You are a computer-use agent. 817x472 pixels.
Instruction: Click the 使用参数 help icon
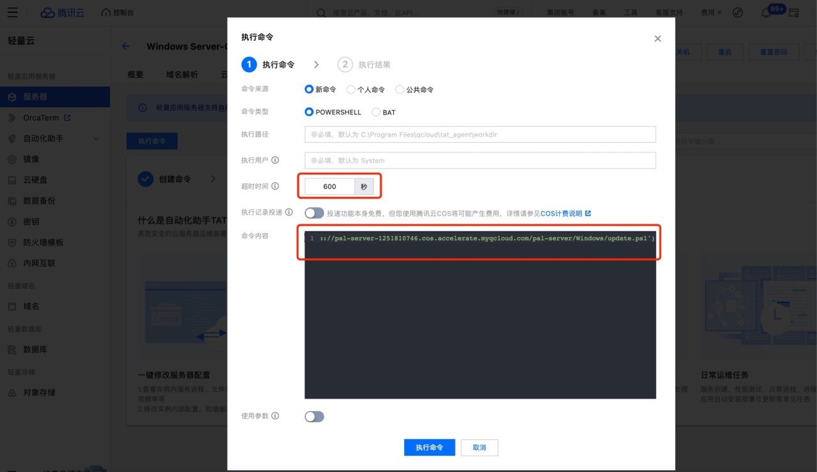(275, 416)
